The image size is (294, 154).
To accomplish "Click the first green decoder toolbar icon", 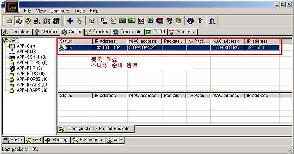I will click(x=122, y=21).
